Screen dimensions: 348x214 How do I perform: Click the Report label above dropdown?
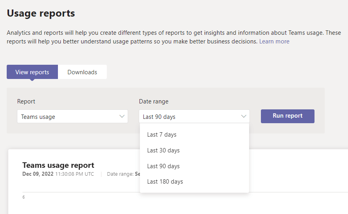(26, 101)
